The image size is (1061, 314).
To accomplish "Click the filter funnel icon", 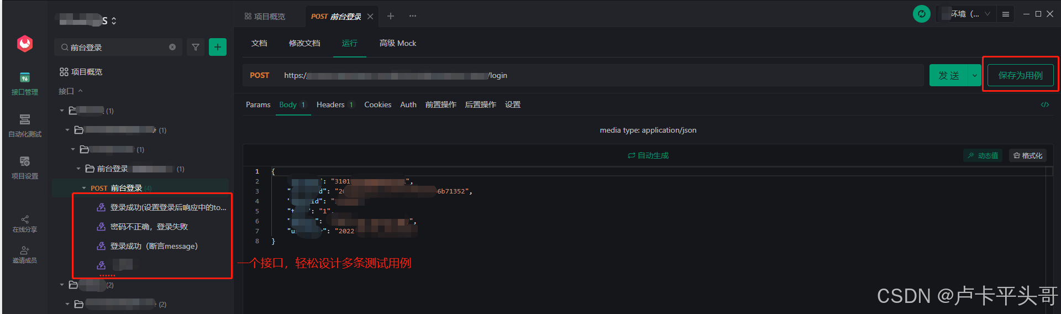I will [x=196, y=48].
